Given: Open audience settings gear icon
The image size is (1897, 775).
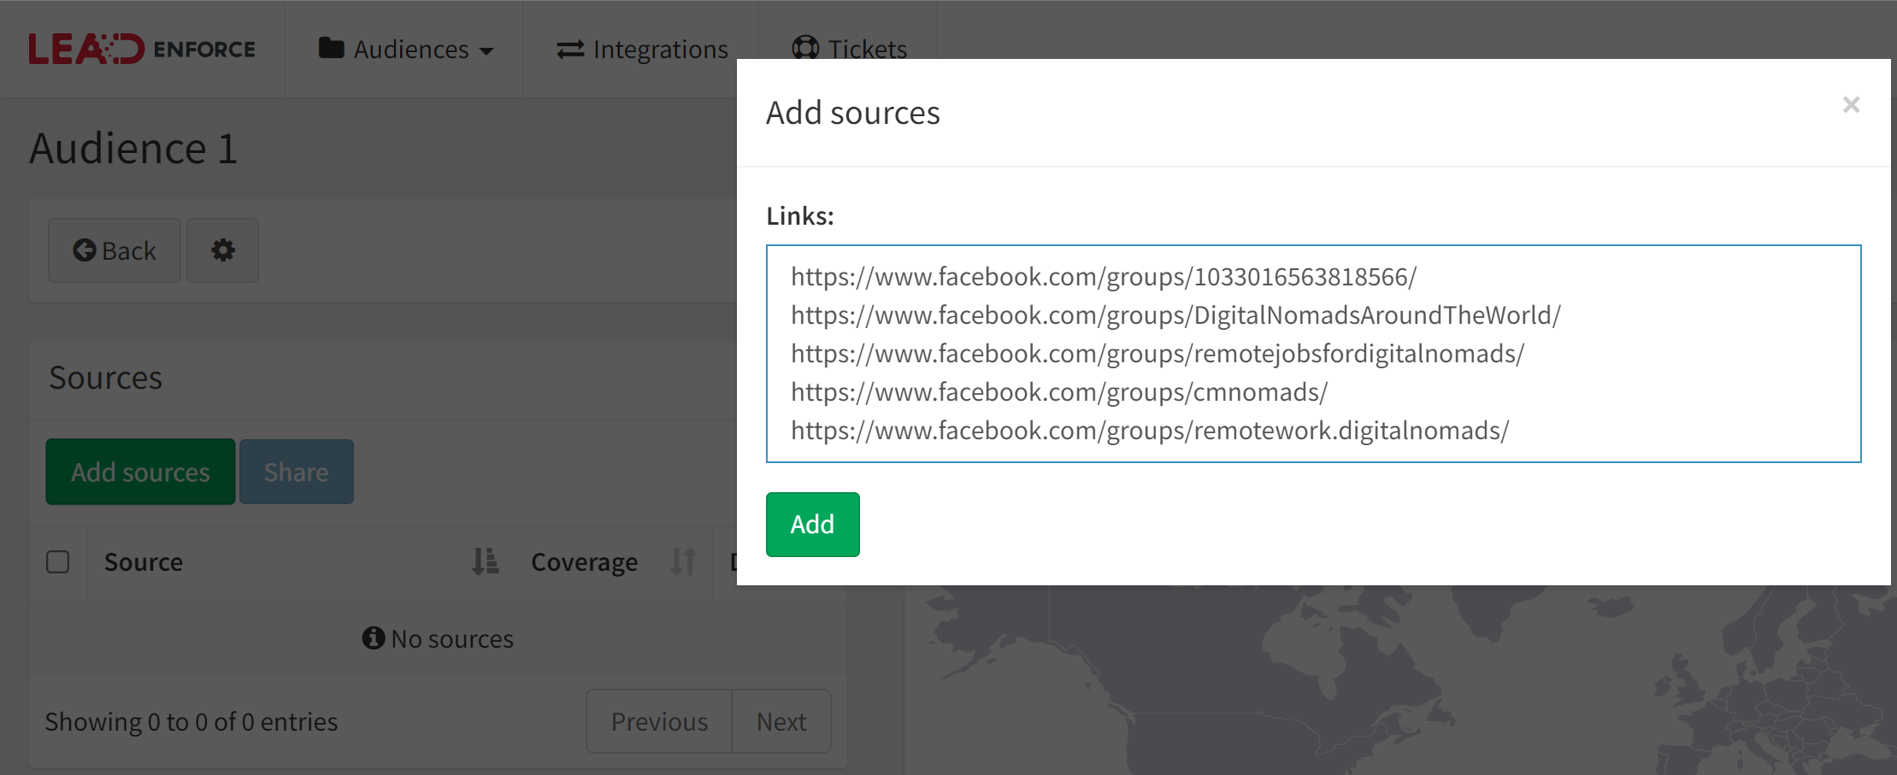Looking at the screenshot, I should pyautogui.click(x=223, y=250).
